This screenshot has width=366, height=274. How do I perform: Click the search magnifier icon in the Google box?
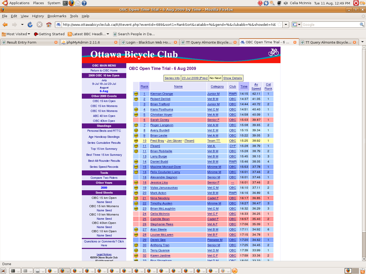pyautogui.click(x=362, y=25)
